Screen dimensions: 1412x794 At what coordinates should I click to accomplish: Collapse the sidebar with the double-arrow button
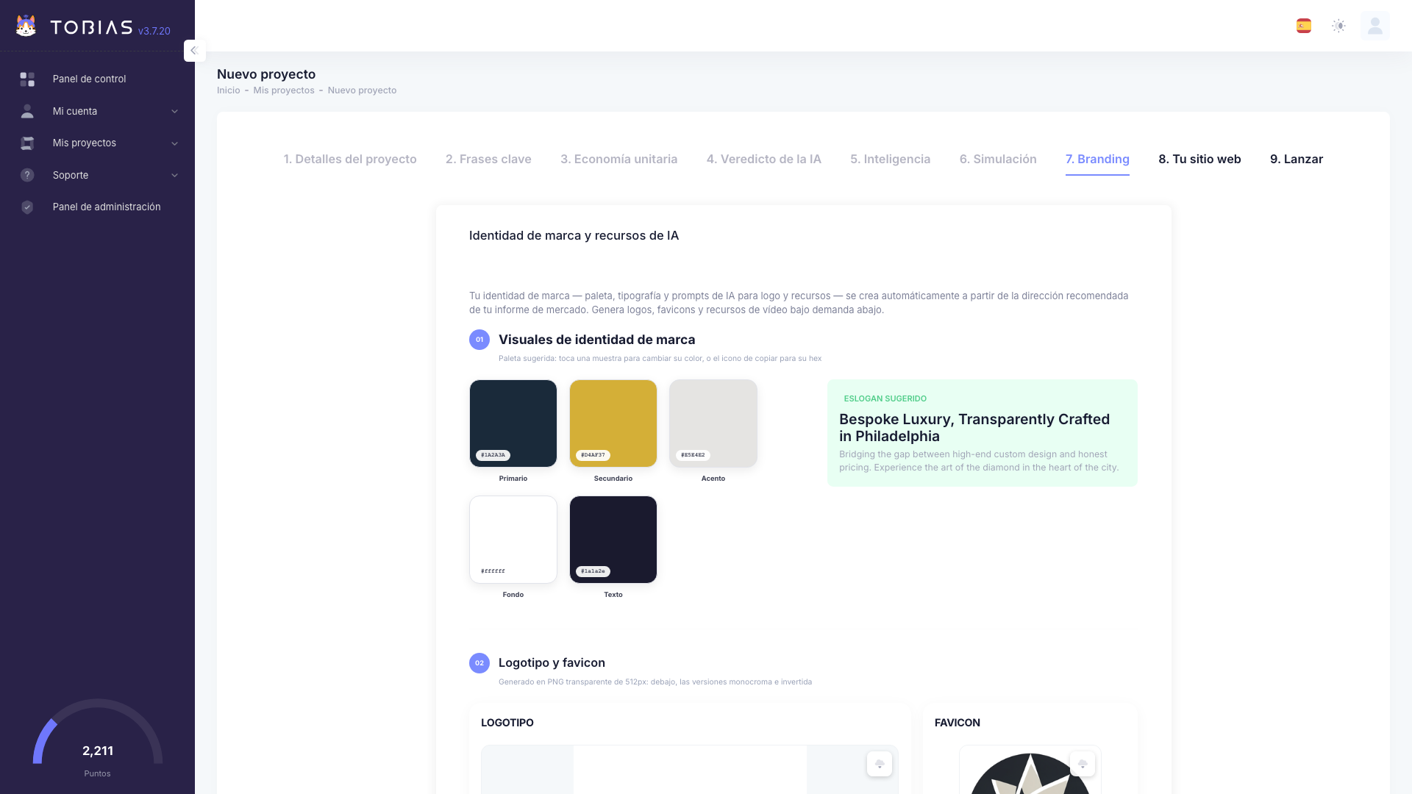pos(194,51)
